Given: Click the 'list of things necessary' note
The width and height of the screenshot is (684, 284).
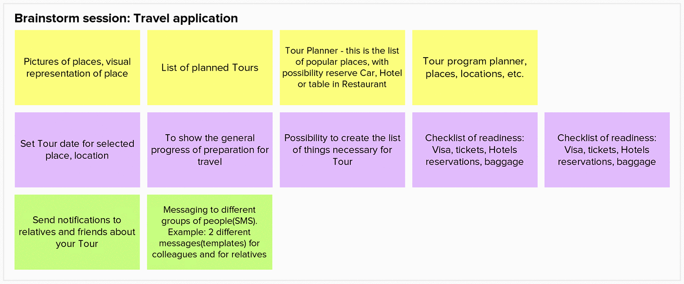Looking at the screenshot, I should pyautogui.click(x=342, y=150).
